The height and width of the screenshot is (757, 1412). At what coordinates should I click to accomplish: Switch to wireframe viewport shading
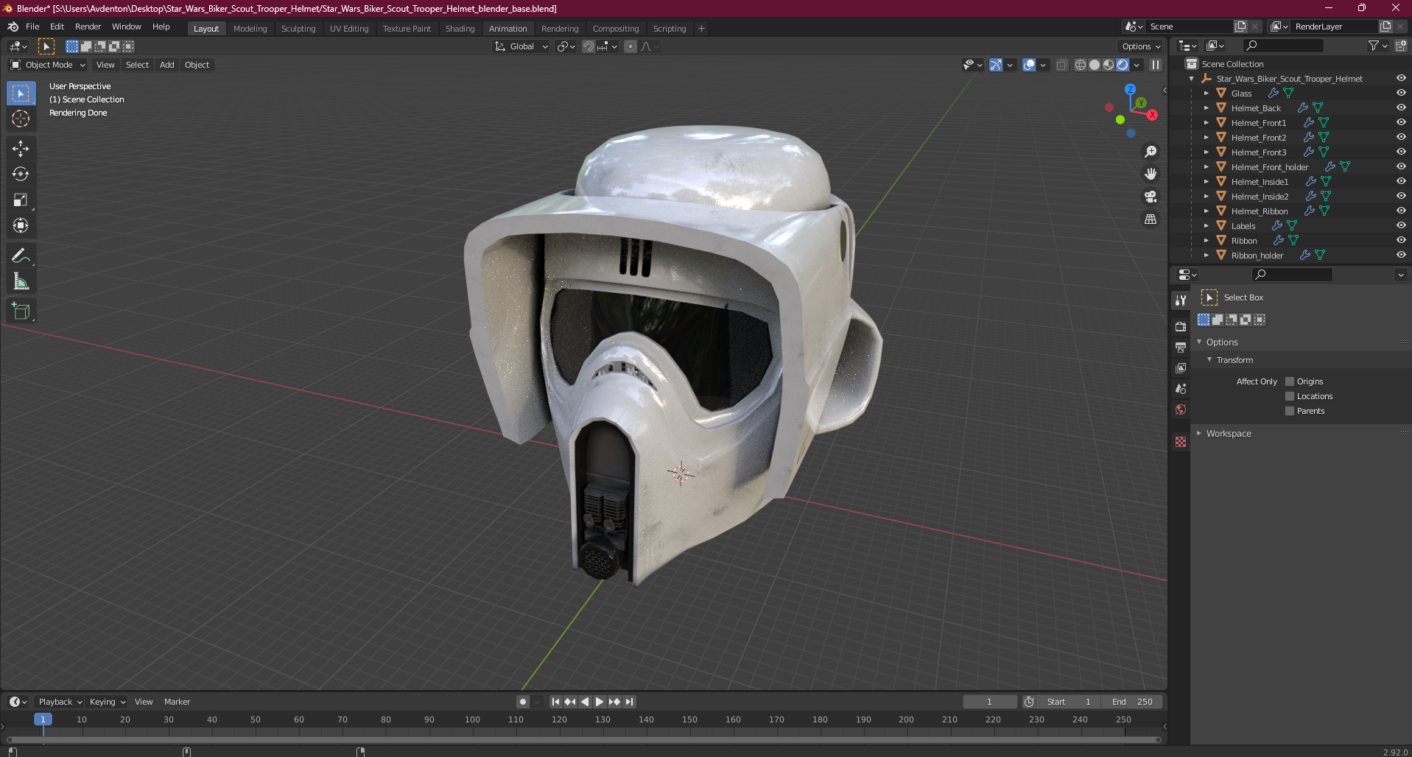[1081, 65]
